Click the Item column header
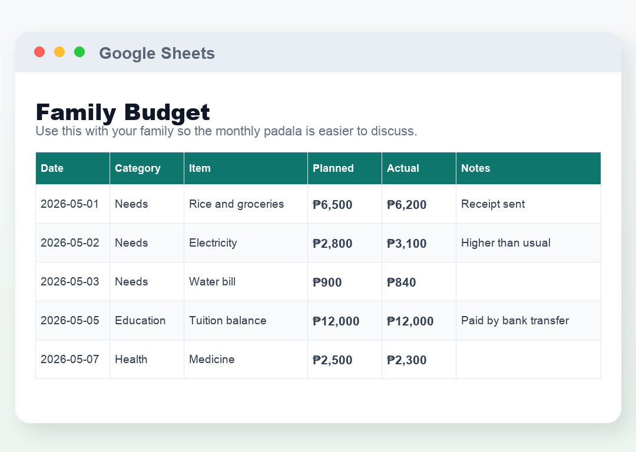The height and width of the screenshot is (452, 636). click(x=246, y=168)
